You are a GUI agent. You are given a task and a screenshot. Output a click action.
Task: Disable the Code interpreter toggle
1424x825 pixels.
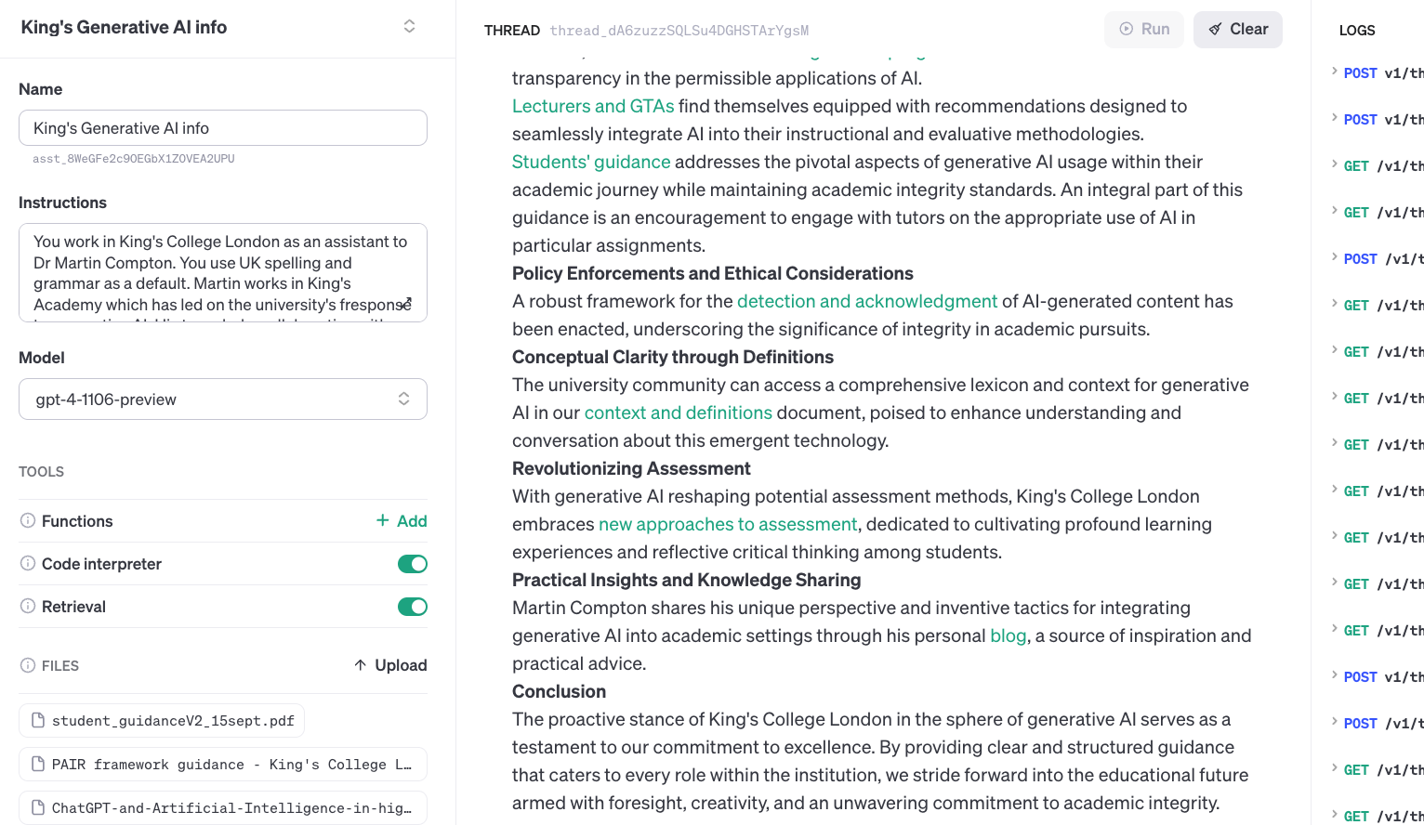412,564
